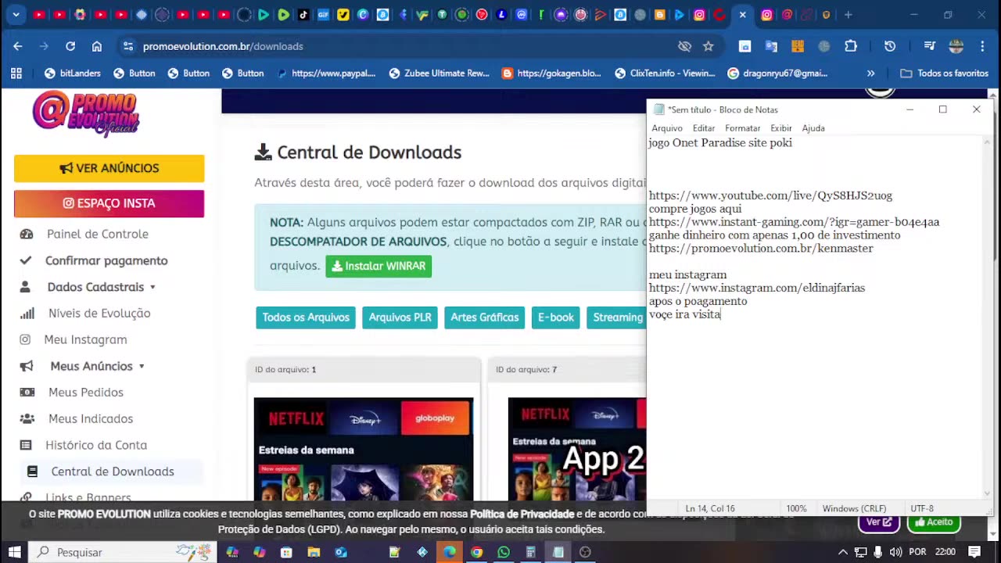Accept cookies with the Aceito button
The image size is (1001, 563).
pyautogui.click(x=934, y=522)
